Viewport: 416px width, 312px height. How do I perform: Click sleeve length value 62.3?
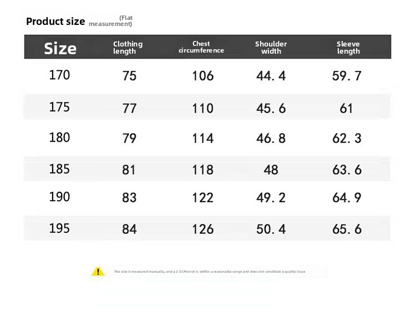coord(347,138)
